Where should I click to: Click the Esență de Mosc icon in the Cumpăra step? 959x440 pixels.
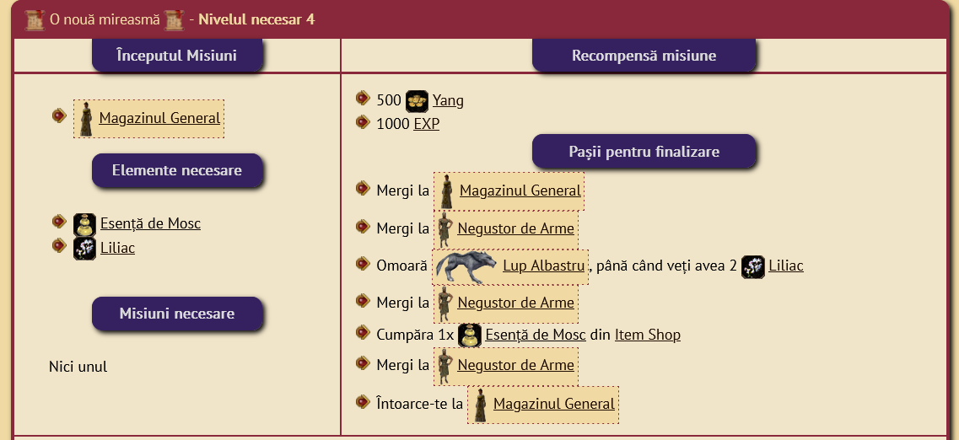coord(470,335)
